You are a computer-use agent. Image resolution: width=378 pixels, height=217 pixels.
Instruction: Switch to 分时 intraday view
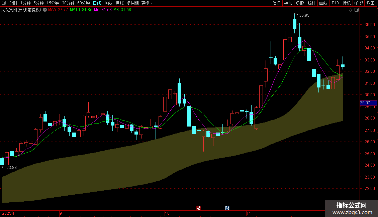13,3
